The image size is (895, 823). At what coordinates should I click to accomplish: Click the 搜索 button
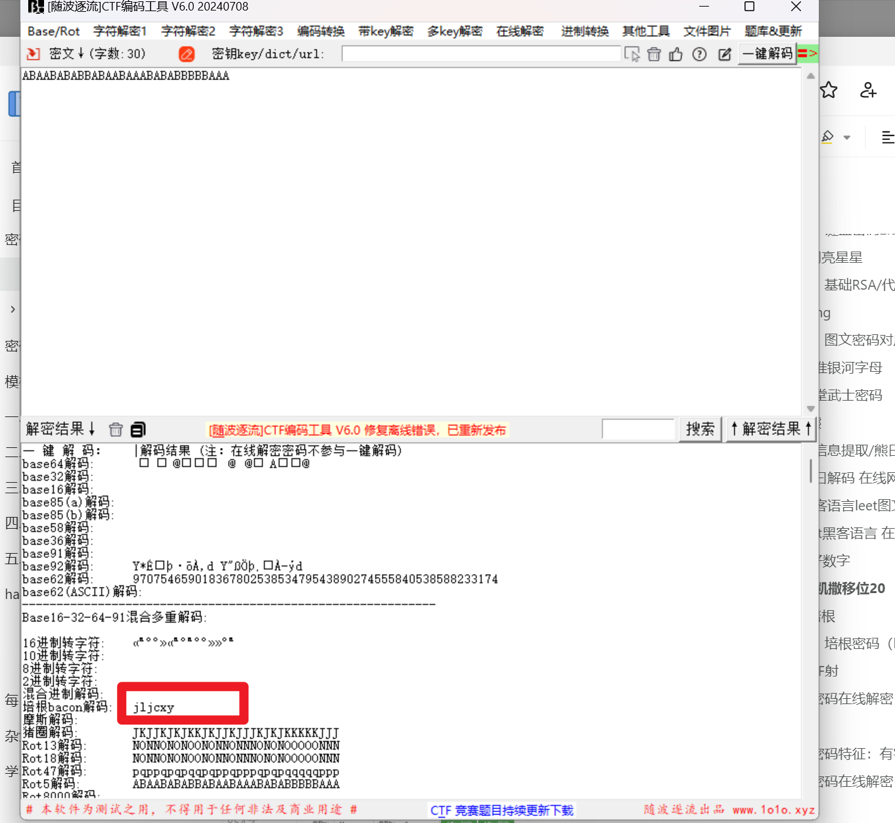coord(700,430)
